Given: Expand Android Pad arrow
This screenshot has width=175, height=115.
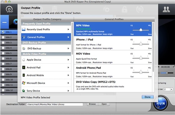Looking at the screenshot, I should pyautogui.click(x=68, y=67).
